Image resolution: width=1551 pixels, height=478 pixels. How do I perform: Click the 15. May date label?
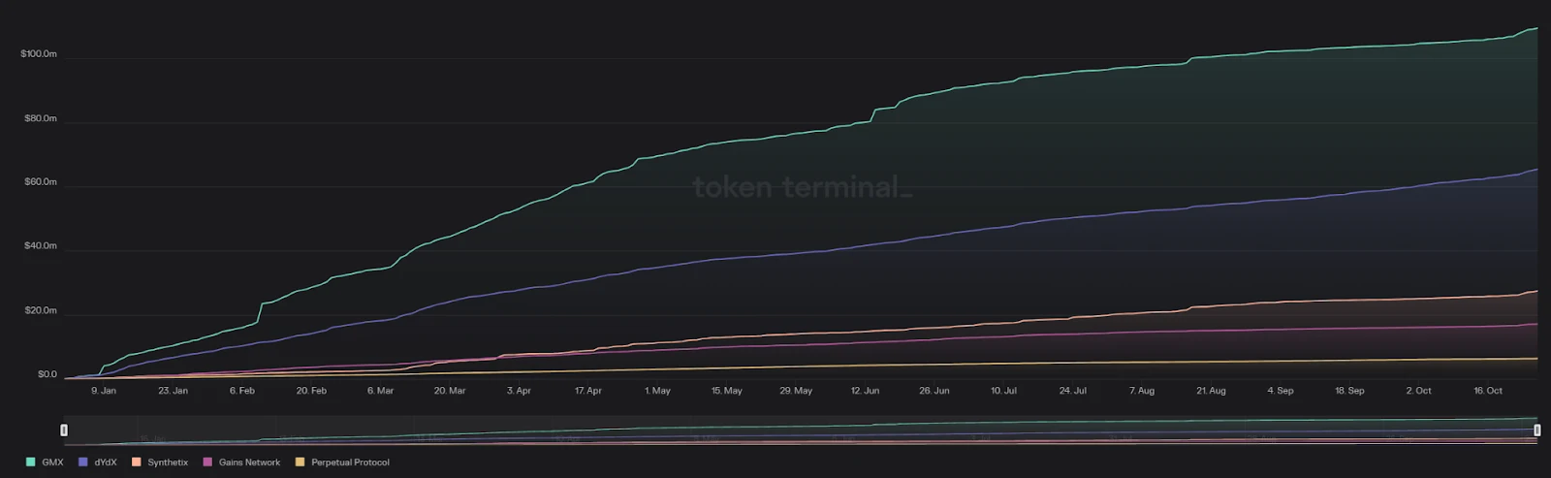[x=727, y=391]
